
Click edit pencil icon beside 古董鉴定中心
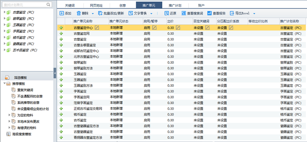pos(97,28)
